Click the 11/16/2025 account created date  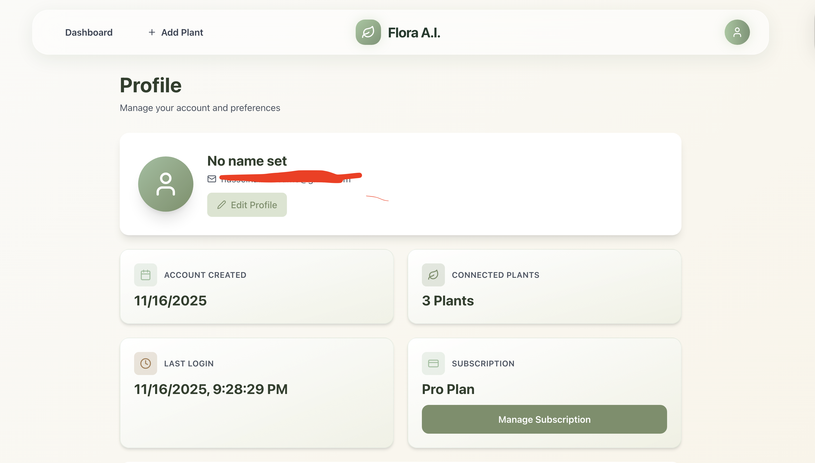[x=170, y=301]
